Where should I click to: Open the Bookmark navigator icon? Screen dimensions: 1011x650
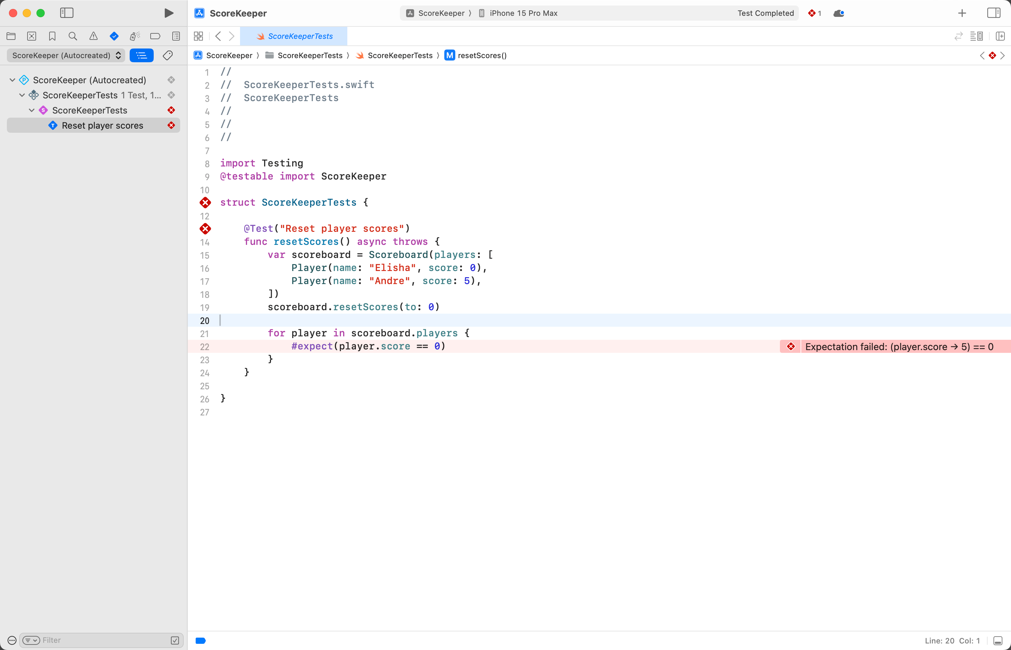[52, 36]
